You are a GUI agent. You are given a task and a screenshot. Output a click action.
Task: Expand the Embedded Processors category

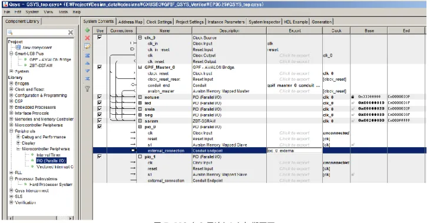point(11,107)
